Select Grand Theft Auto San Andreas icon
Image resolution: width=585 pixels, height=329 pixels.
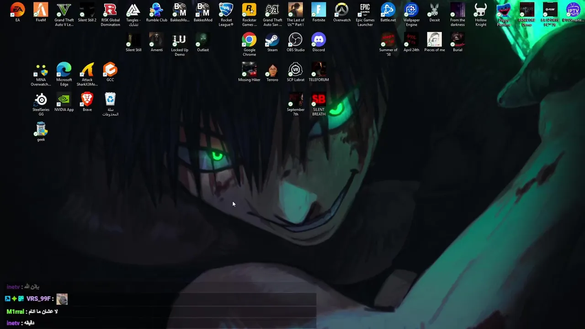coord(272,10)
